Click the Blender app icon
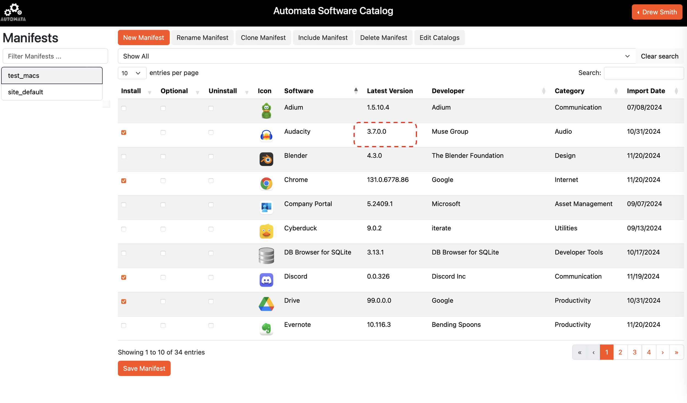This screenshot has width=687, height=403. click(x=266, y=159)
